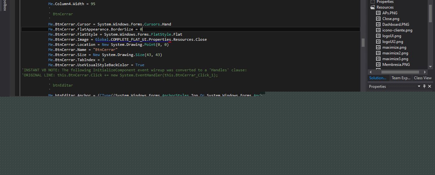Viewport: 435px width, 175px height.
Task: Click the image icon beside Close.png
Action: 378,19
